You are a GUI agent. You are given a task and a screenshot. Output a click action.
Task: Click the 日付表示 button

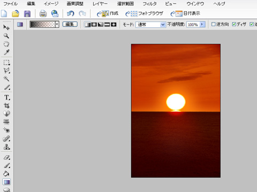185,13
